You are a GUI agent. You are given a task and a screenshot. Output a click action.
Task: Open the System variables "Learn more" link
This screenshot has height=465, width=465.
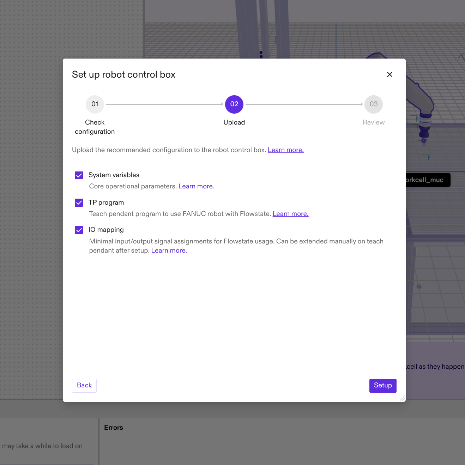point(196,186)
